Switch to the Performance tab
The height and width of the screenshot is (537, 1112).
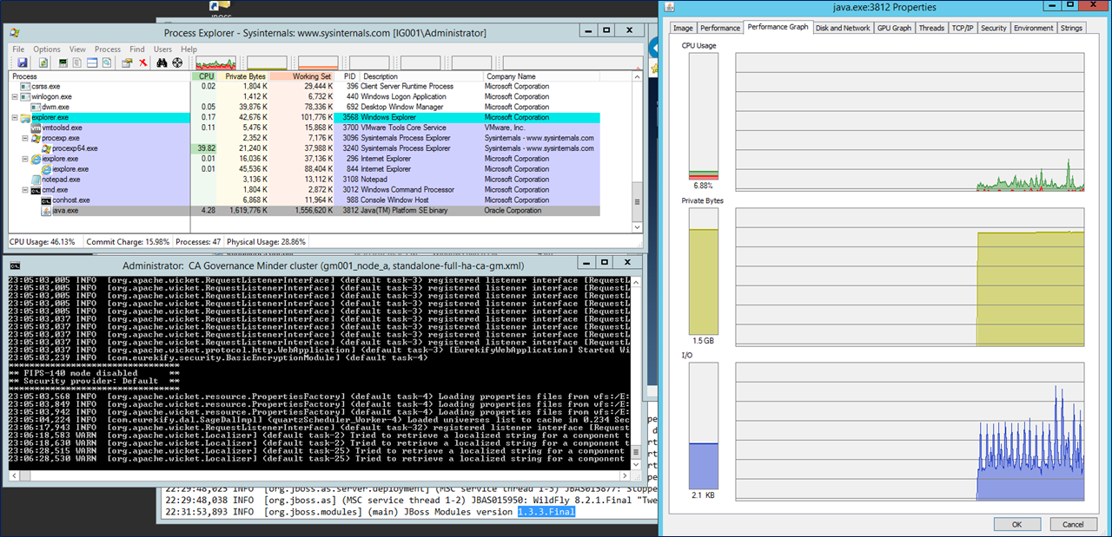[x=720, y=28]
